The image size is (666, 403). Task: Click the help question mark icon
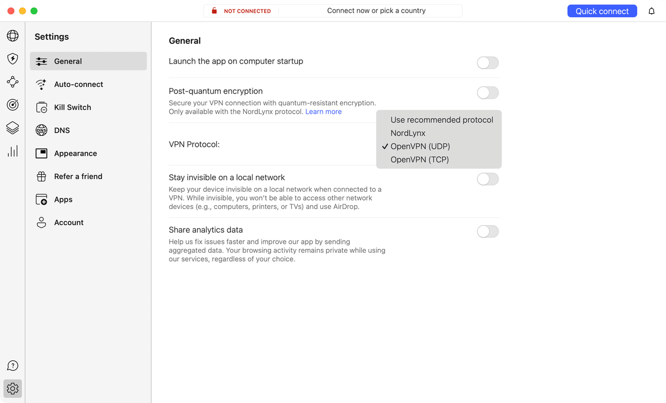tap(12, 366)
